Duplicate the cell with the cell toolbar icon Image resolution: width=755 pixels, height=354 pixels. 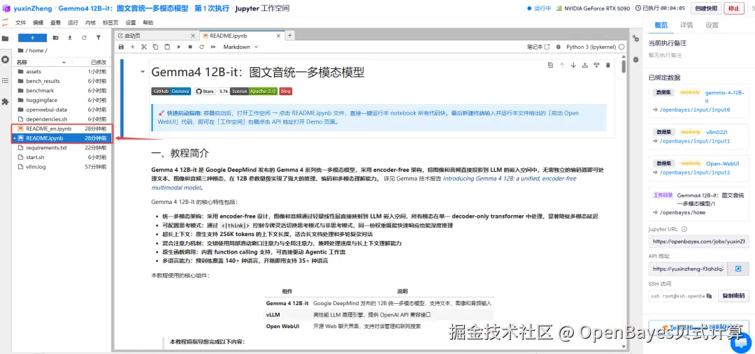pyautogui.click(x=550, y=65)
